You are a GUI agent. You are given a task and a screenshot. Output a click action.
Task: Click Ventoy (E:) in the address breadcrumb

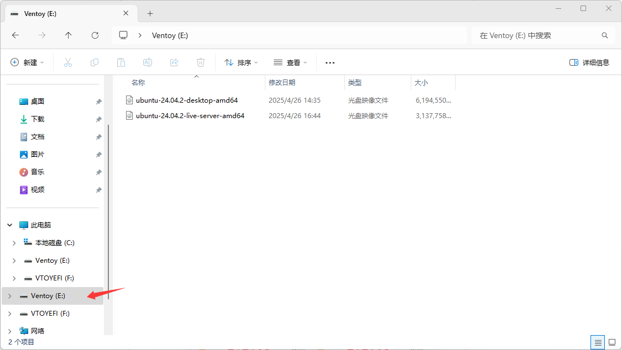pos(170,36)
